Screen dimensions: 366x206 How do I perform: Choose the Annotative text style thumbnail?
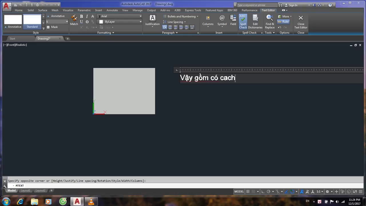coord(13,22)
